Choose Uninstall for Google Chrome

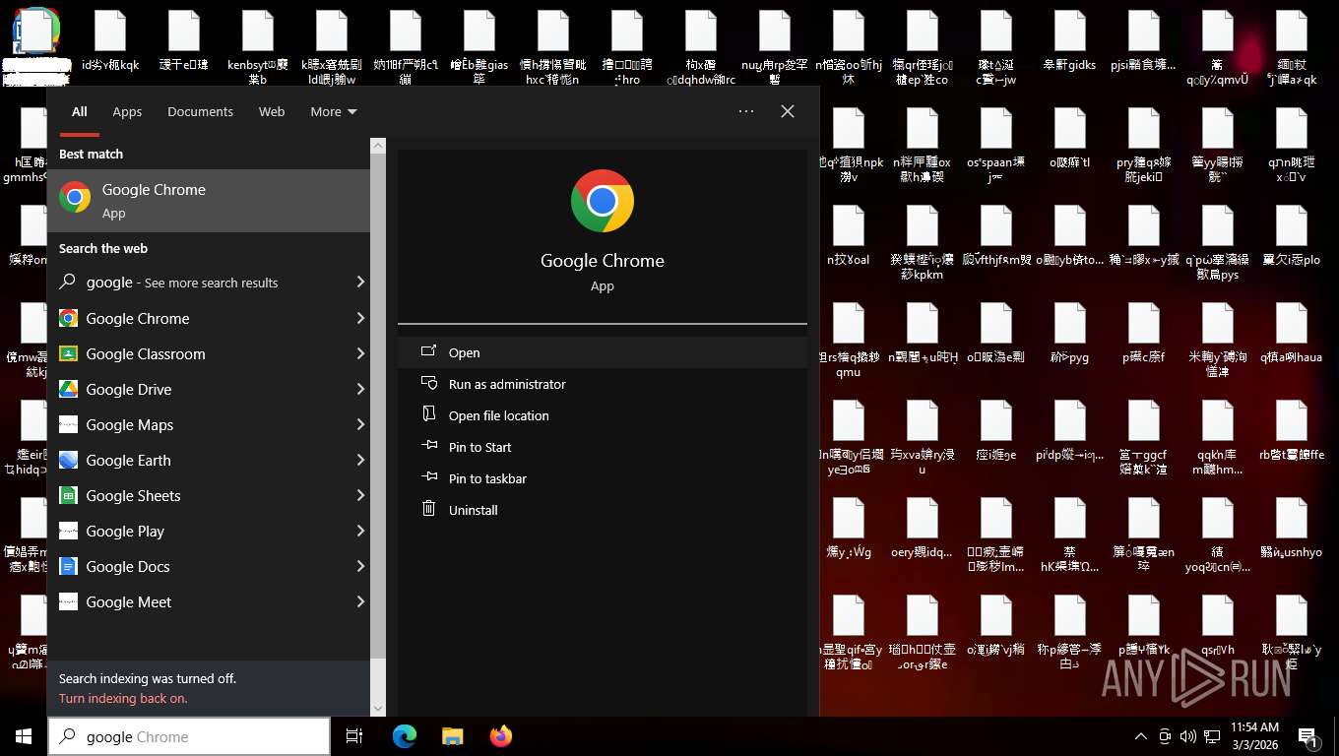click(x=603, y=510)
